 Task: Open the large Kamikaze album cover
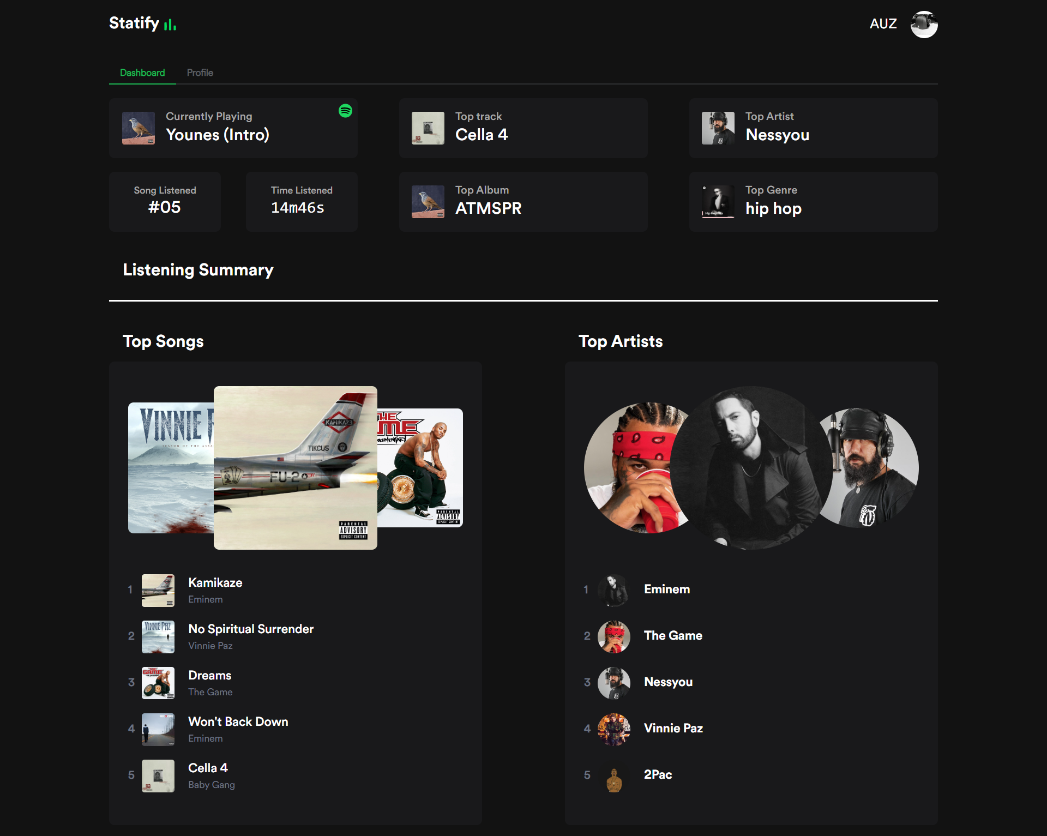296,468
